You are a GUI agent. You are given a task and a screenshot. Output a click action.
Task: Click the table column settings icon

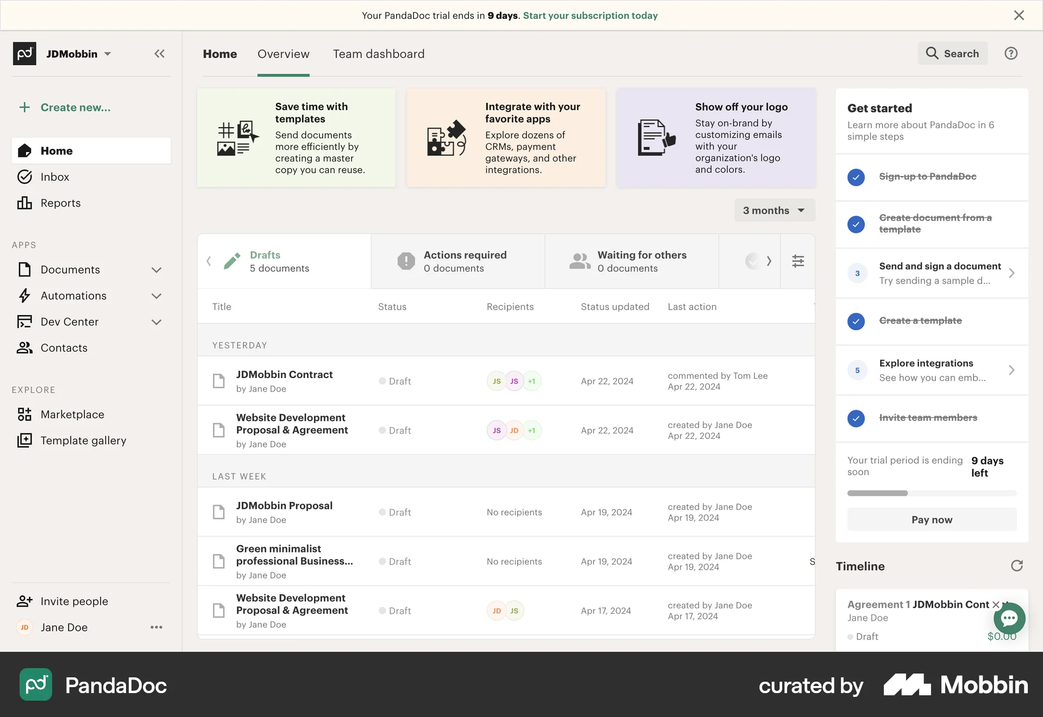[797, 261]
